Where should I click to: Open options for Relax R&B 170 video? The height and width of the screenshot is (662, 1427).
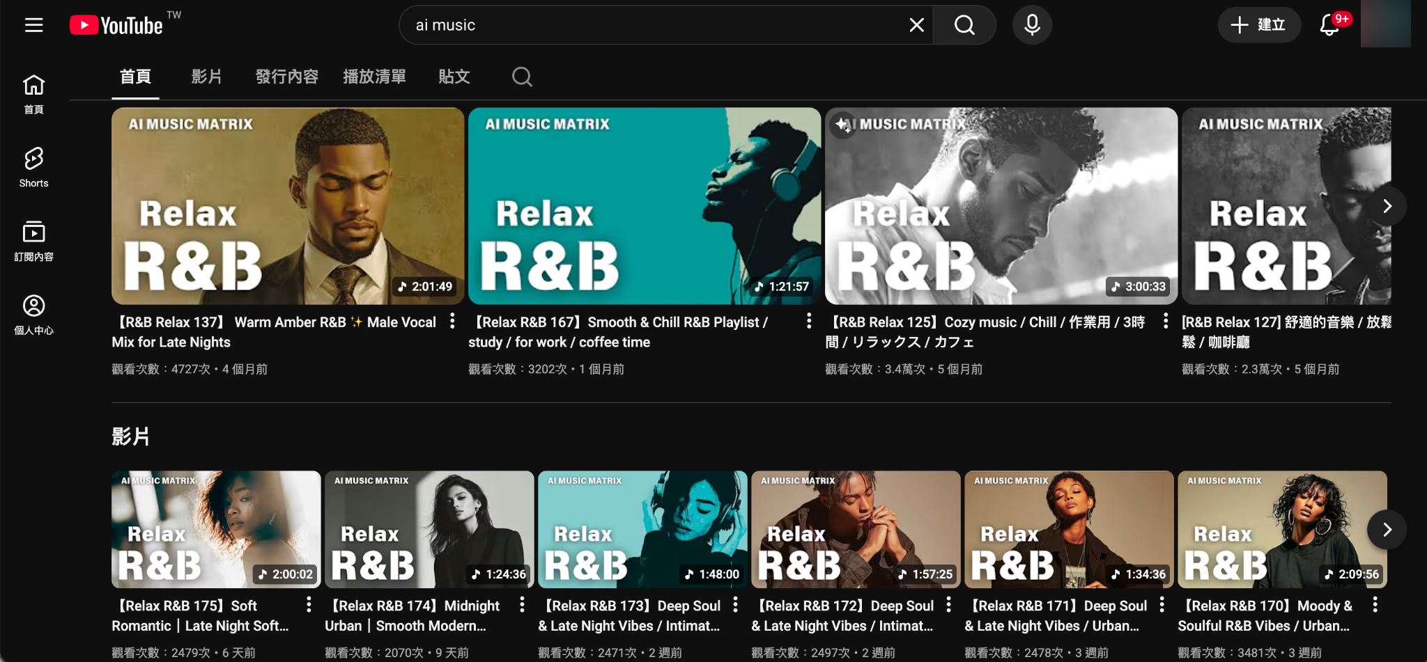pos(1375,605)
